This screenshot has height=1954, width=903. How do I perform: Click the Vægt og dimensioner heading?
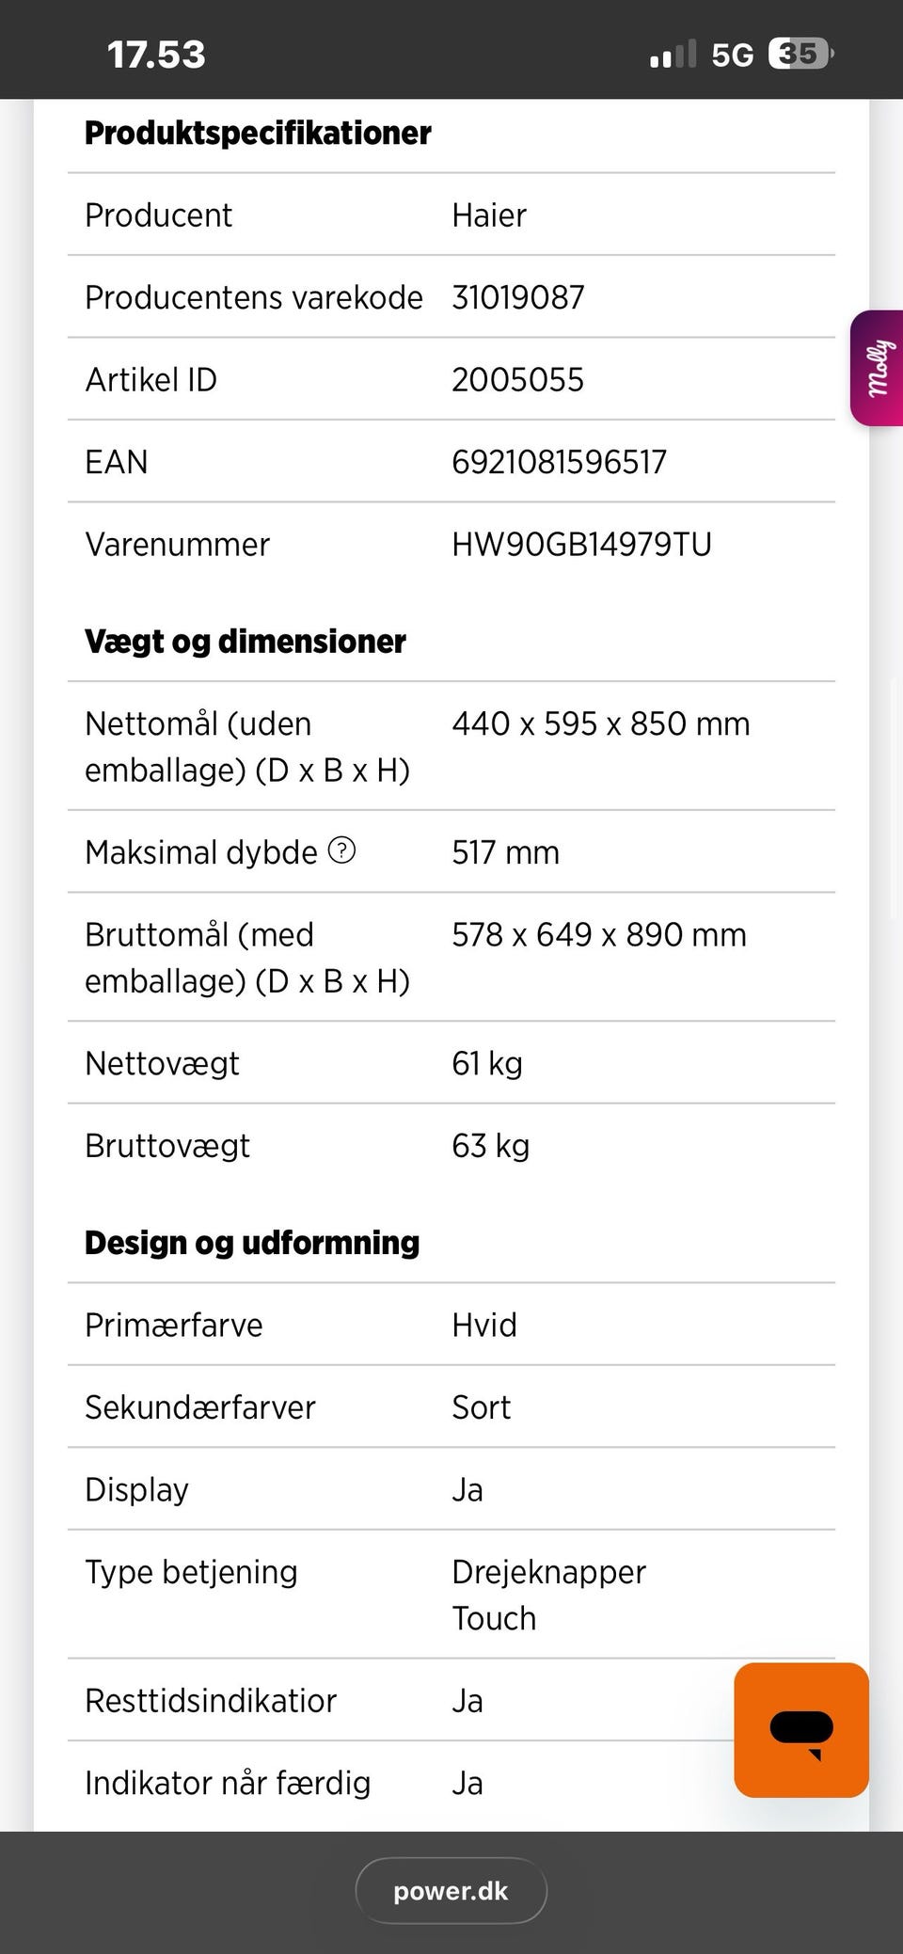(x=246, y=641)
